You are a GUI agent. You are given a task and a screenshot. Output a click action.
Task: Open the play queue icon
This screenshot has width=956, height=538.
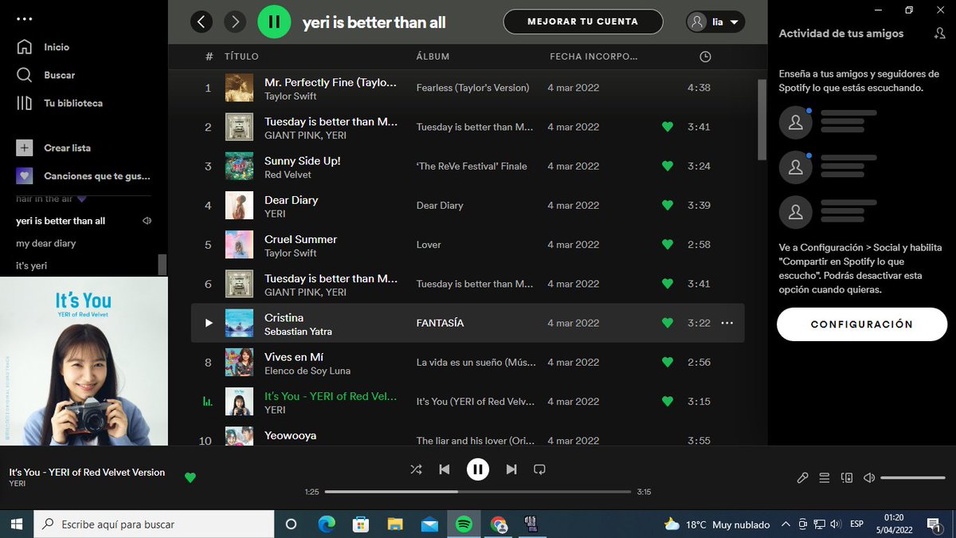click(x=825, y=477)
